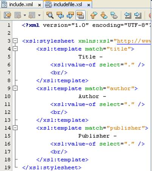Collapse the xsl:stylesheet fold on line 3
152x171 pixels.
tap(15, 41)
